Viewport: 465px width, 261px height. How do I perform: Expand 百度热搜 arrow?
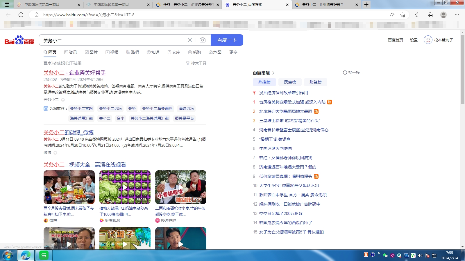[x=273, y=73]
